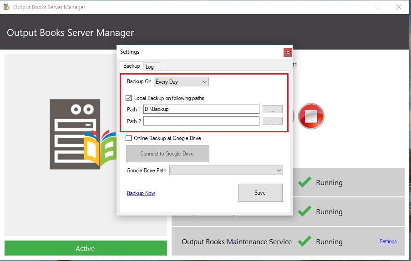411x261 pixels.
Task: Click the green check icon in the second Running row
Action: (304, 211)
